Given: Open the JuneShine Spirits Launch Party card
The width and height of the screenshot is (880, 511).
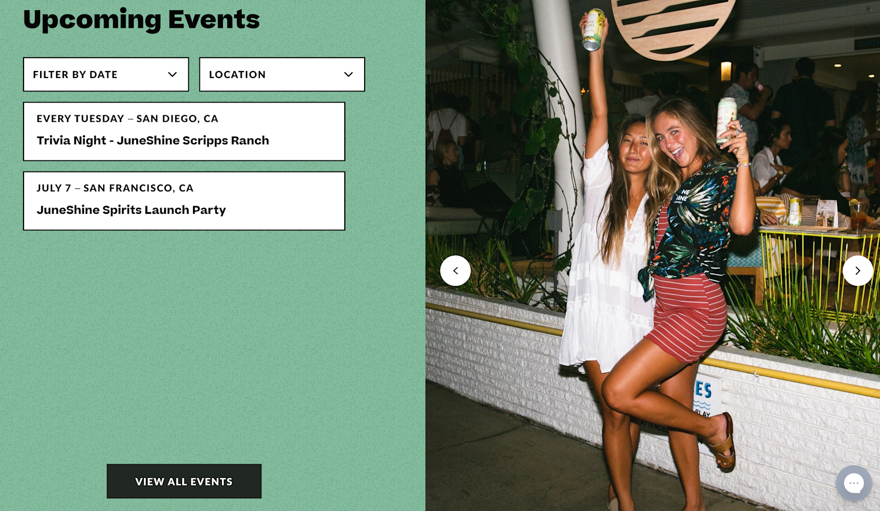Looking at the screenshot, I should coord(184,201).
